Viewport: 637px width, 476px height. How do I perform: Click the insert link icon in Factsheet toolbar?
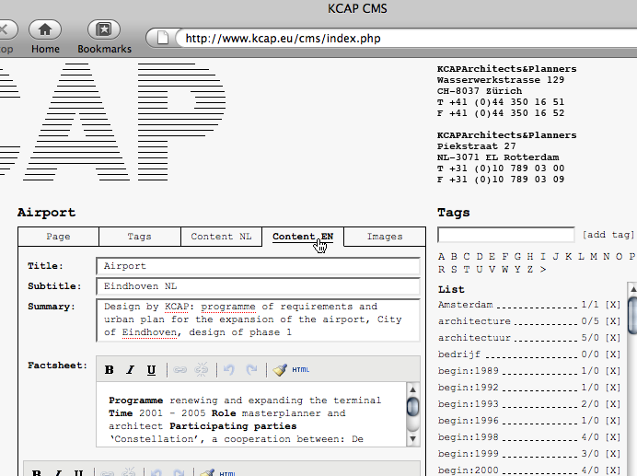tap(180, 370)
